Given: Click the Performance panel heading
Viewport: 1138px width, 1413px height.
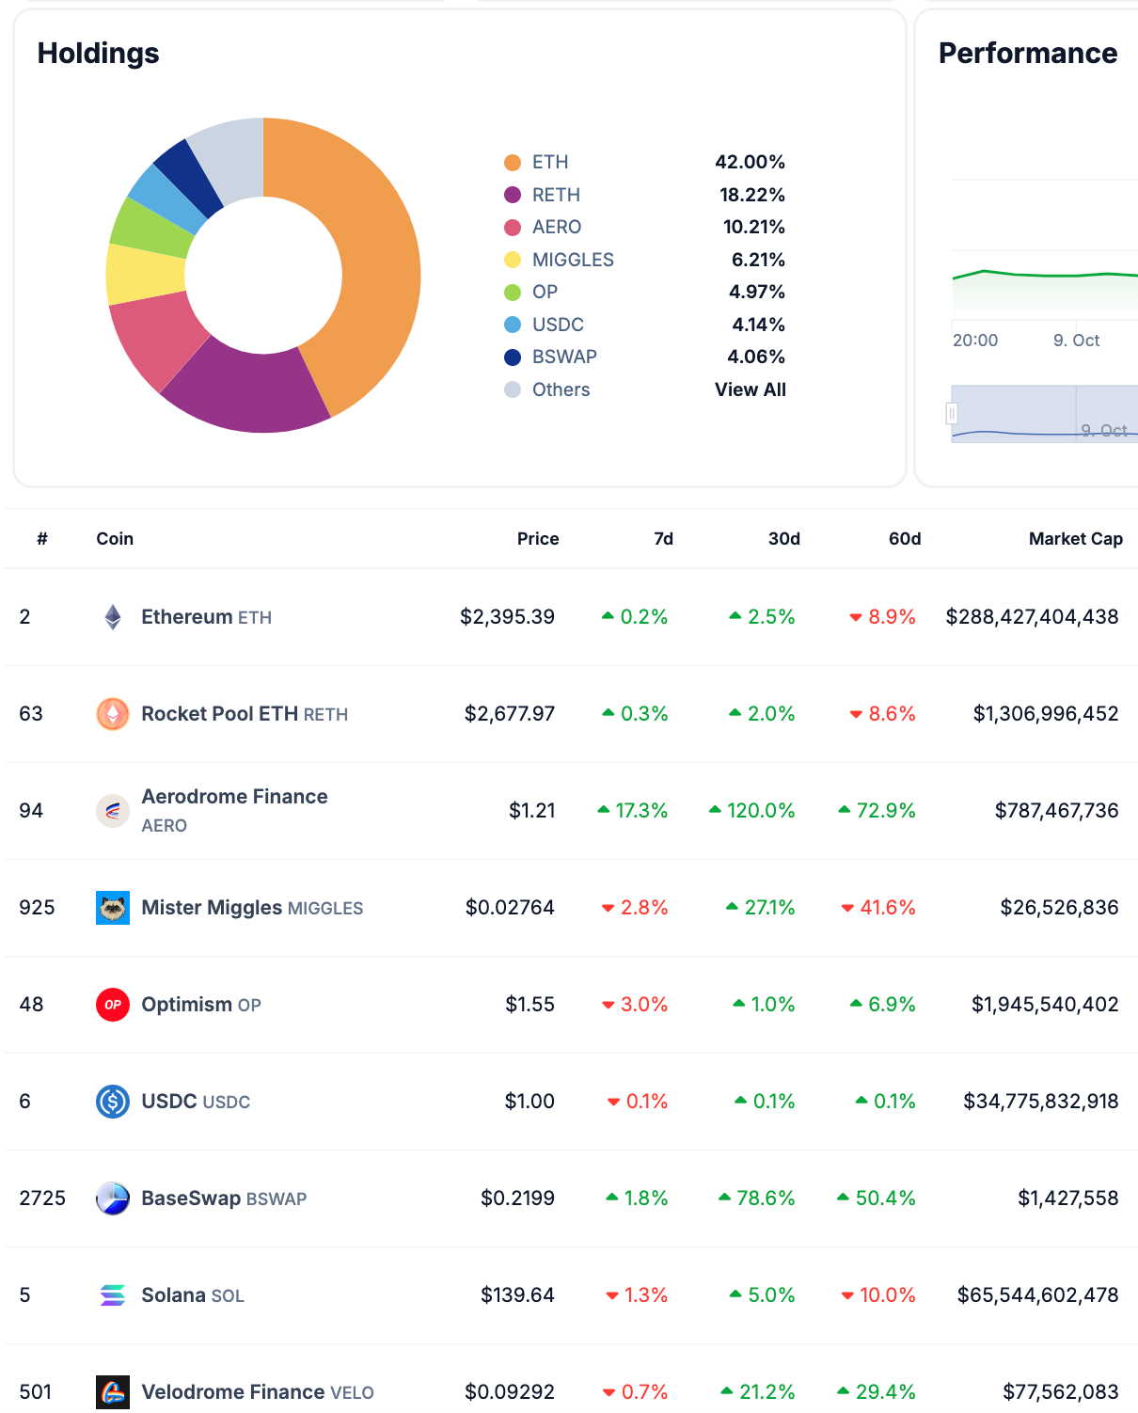Looking at the screenshot, I should [x=1028, y=54].
